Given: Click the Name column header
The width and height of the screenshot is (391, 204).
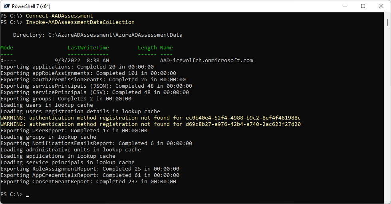Looking at the screenshot, I should coord(166,48).
